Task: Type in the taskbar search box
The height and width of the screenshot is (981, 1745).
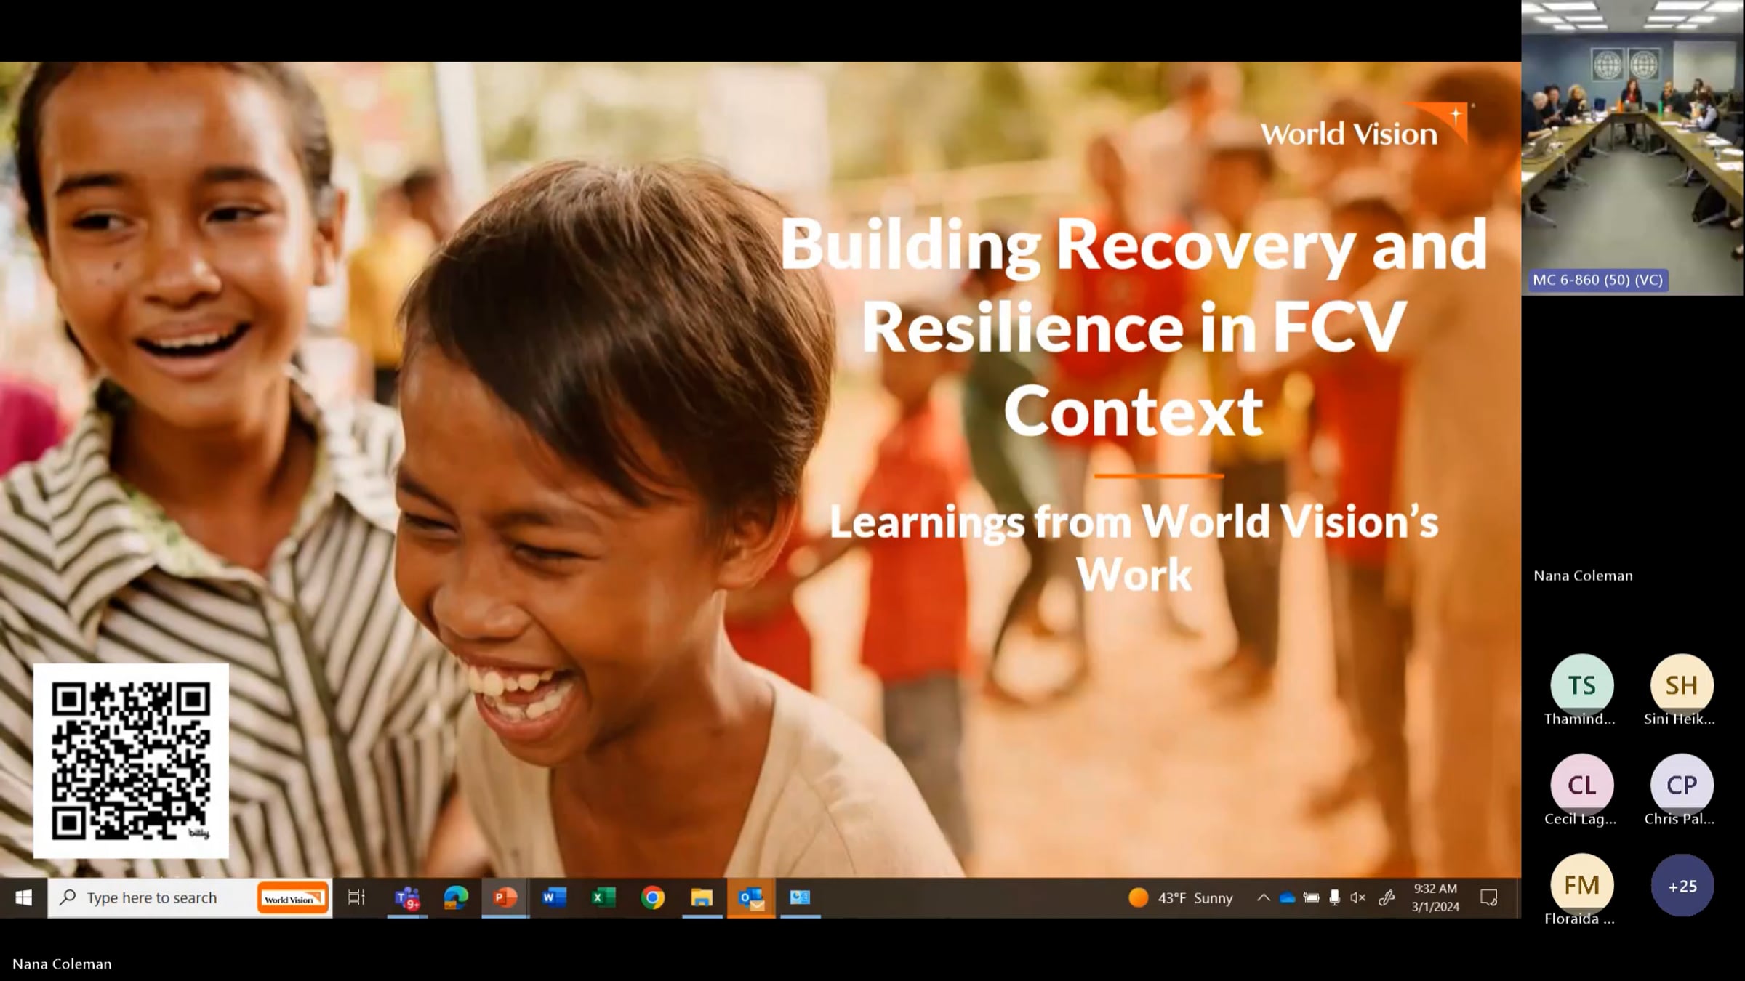Action: point(153,898)
